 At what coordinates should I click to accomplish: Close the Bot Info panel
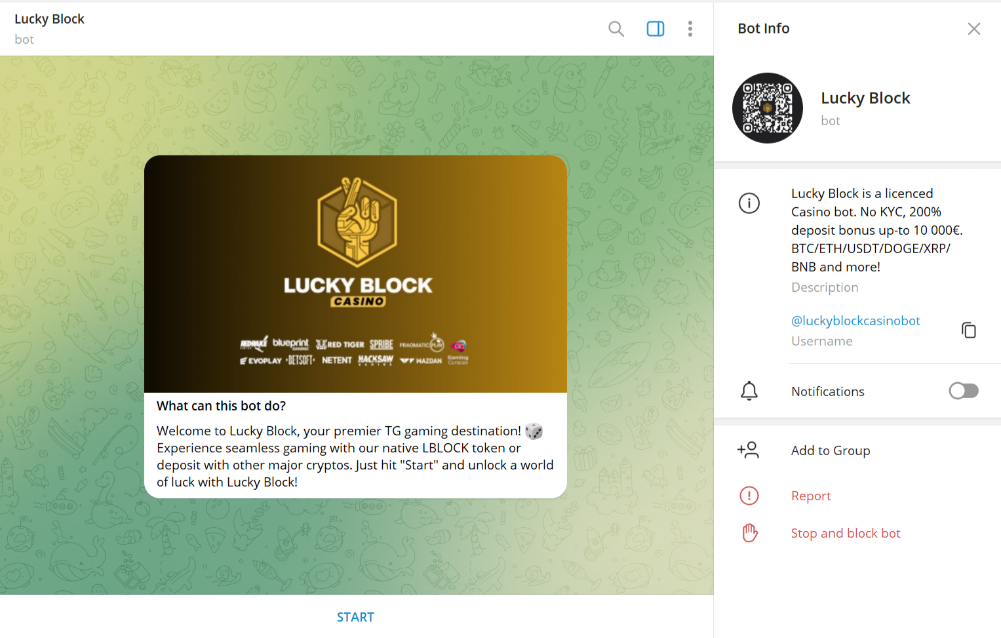(974, 29)
